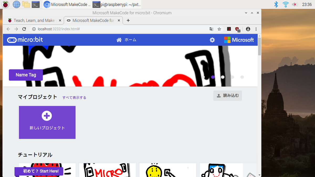This screenshot has width=315, height=177.
Task: Click the page vertical scrollbar thumb
Action: click(259, 46)
